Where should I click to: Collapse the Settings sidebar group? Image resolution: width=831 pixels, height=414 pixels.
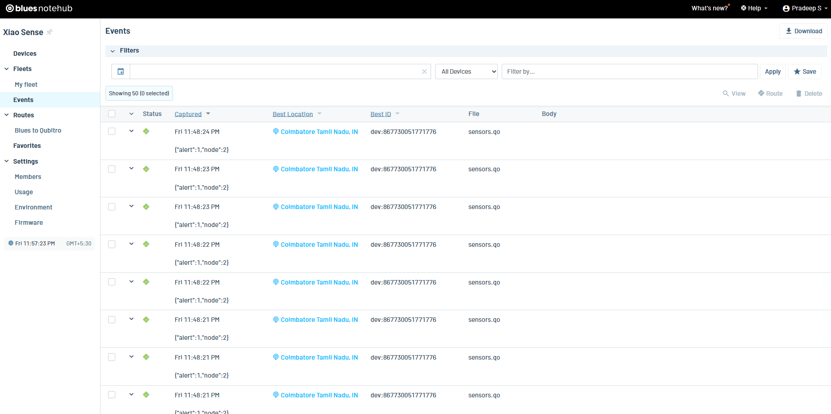6,161
